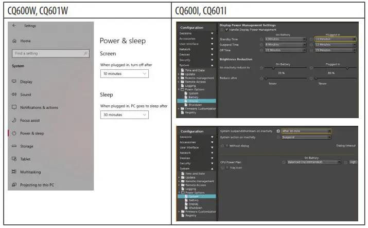368x228 pixels.
Task: Open Standby Time On Battery dropdown (5 Minutes)
Action: pyautogui.click(x=285, y=39)
